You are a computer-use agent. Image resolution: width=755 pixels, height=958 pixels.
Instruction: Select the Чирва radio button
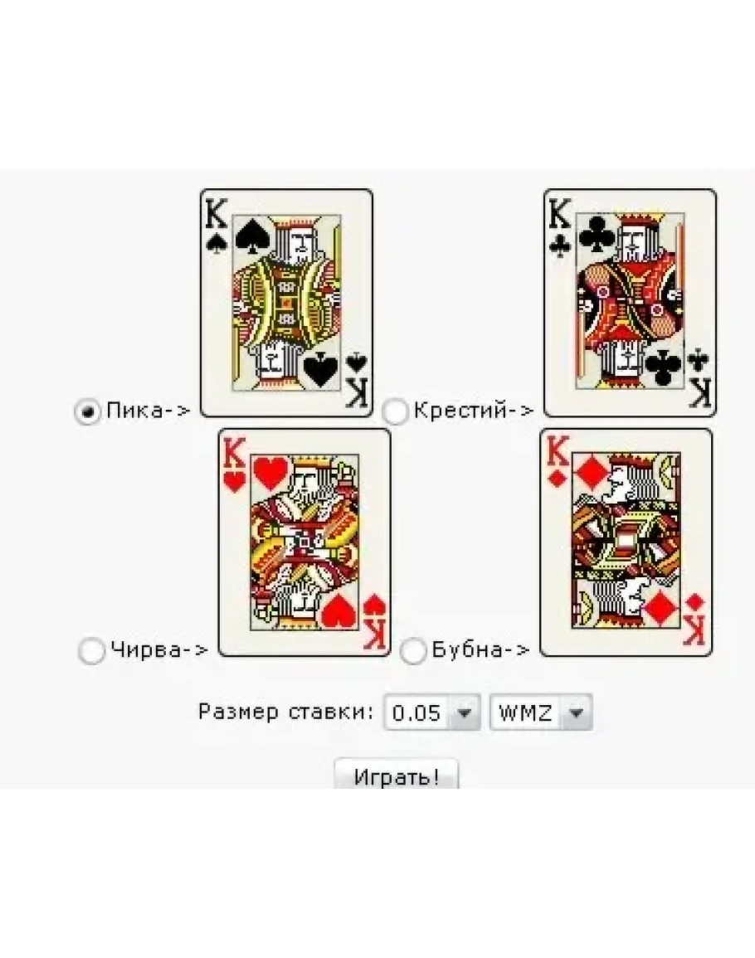pyautogui.click(x=92, y=650)
